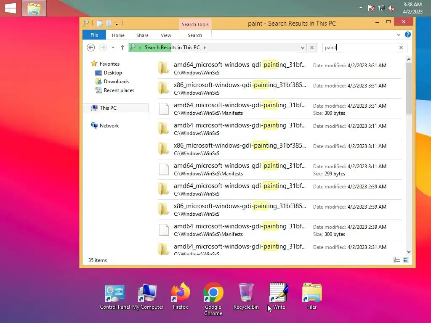Clear the search box with X
The image size is (431, 323).
(401, 48)
